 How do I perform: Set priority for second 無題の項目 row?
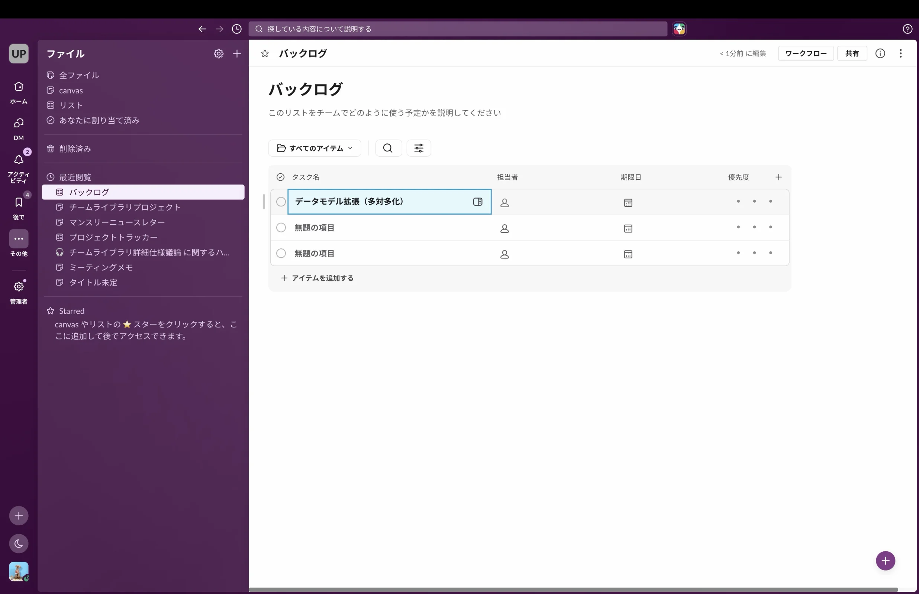click(754, 227)
